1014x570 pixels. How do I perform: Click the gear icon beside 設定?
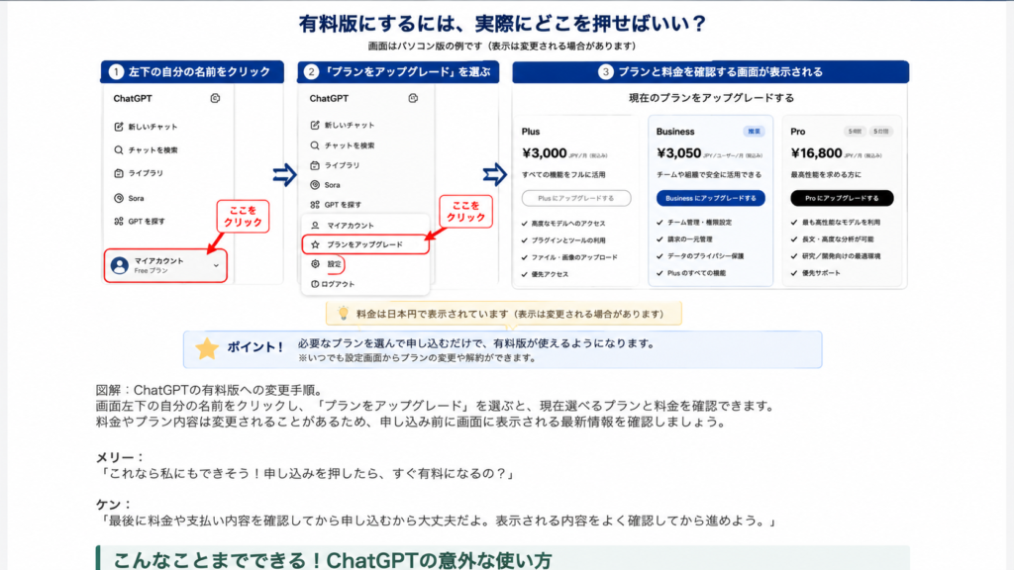click(315, 264)
